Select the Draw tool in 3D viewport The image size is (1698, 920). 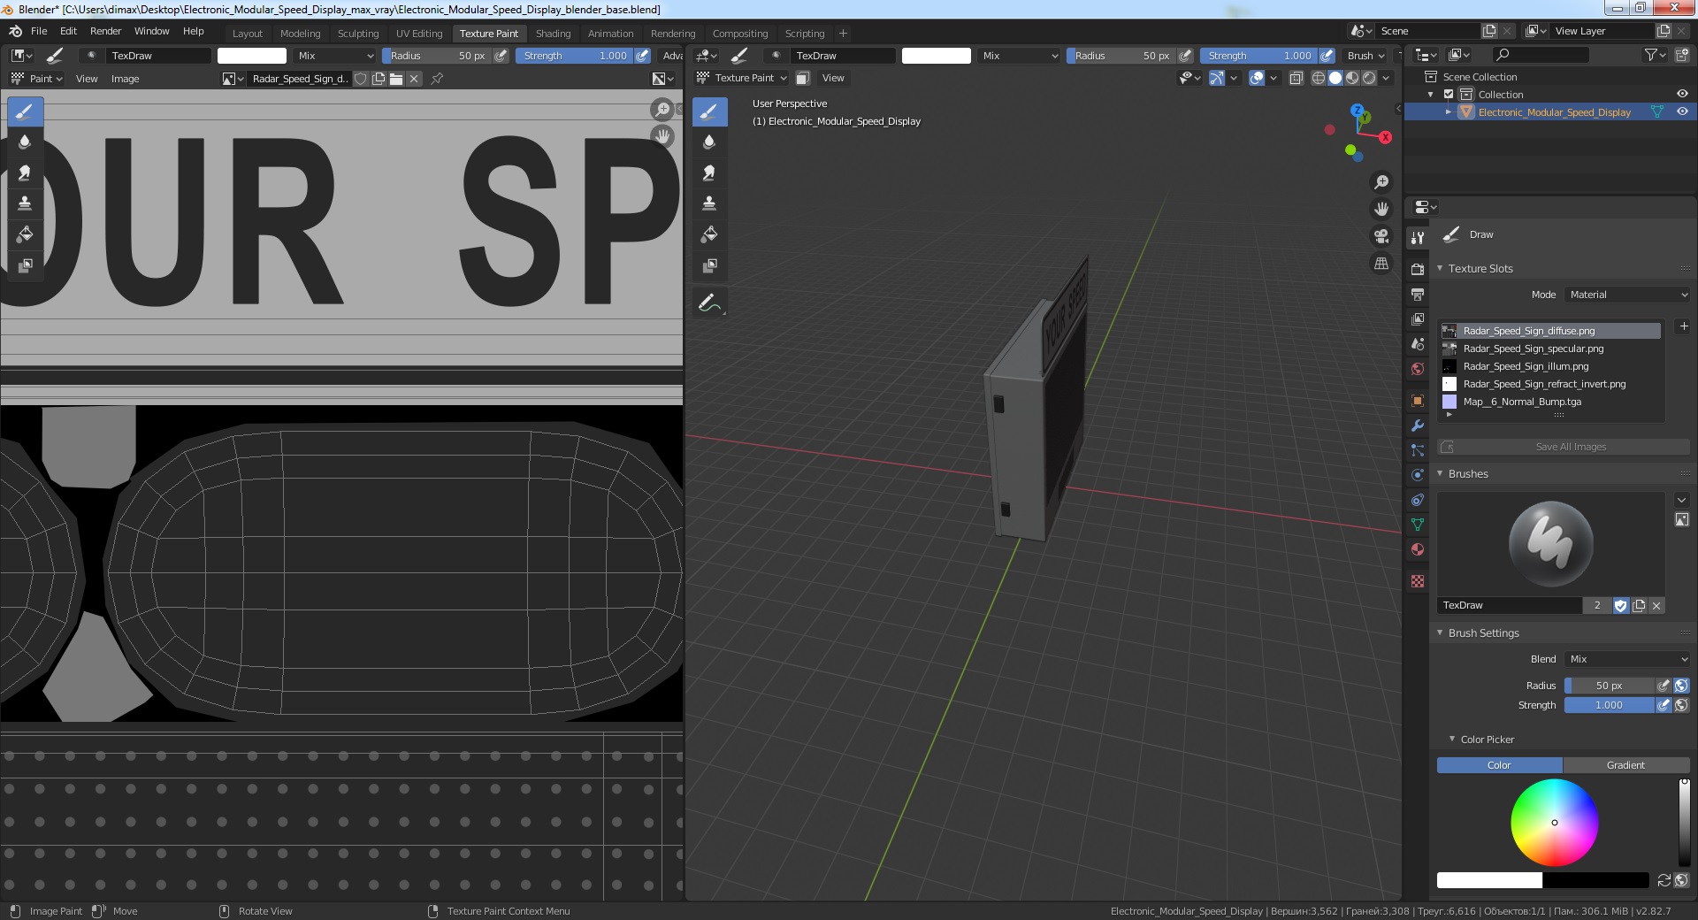[x=709, y=111]
